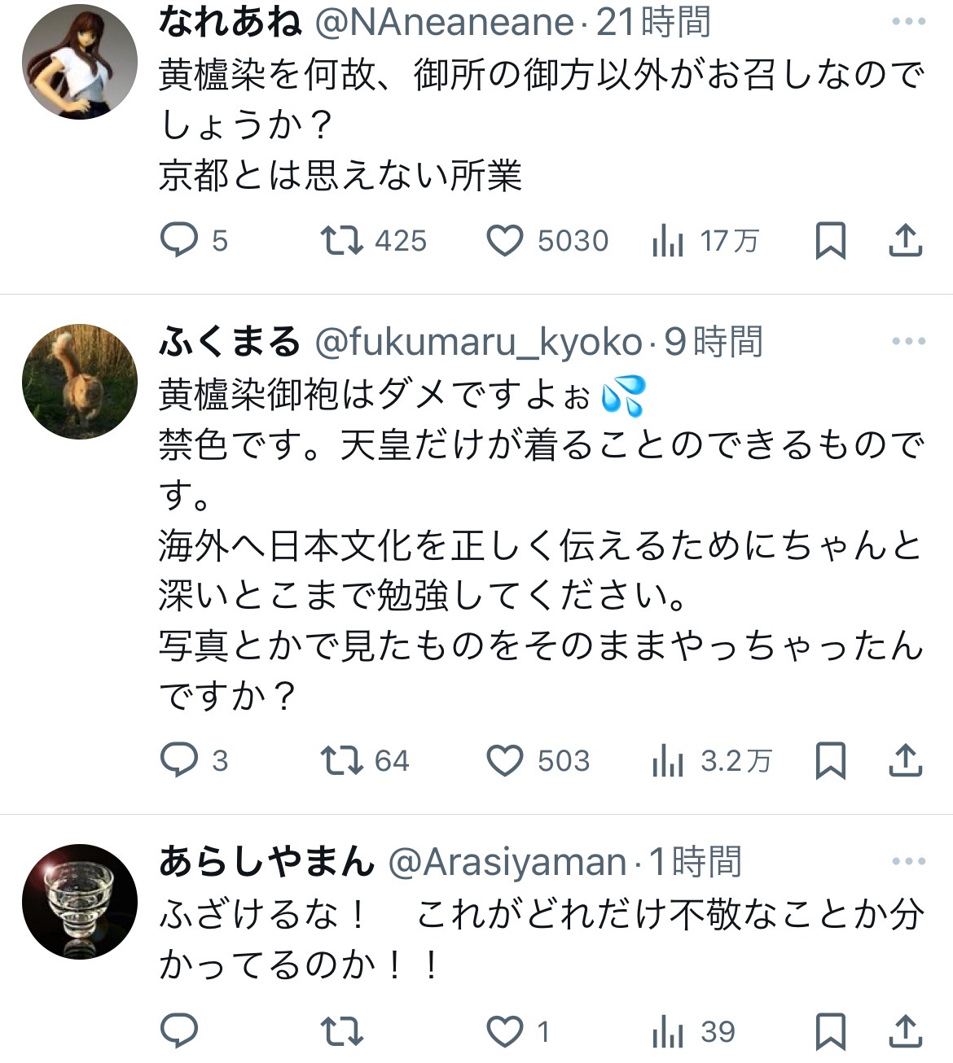View analytics showing 17万 views
The height and width of the screenshot is (1063, 953).
click(x=668, y=241)
